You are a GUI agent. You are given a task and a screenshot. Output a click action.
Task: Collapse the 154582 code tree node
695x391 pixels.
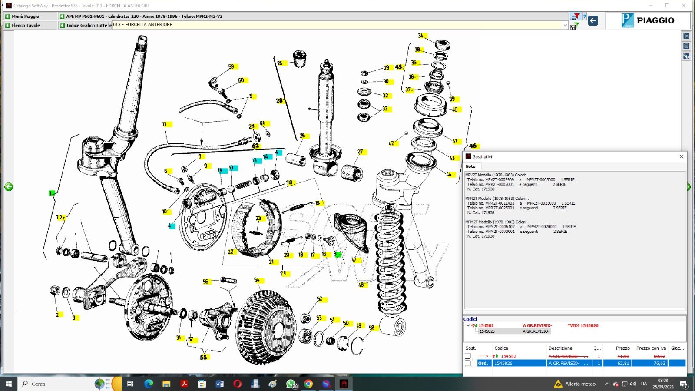[x=468, y=325]
